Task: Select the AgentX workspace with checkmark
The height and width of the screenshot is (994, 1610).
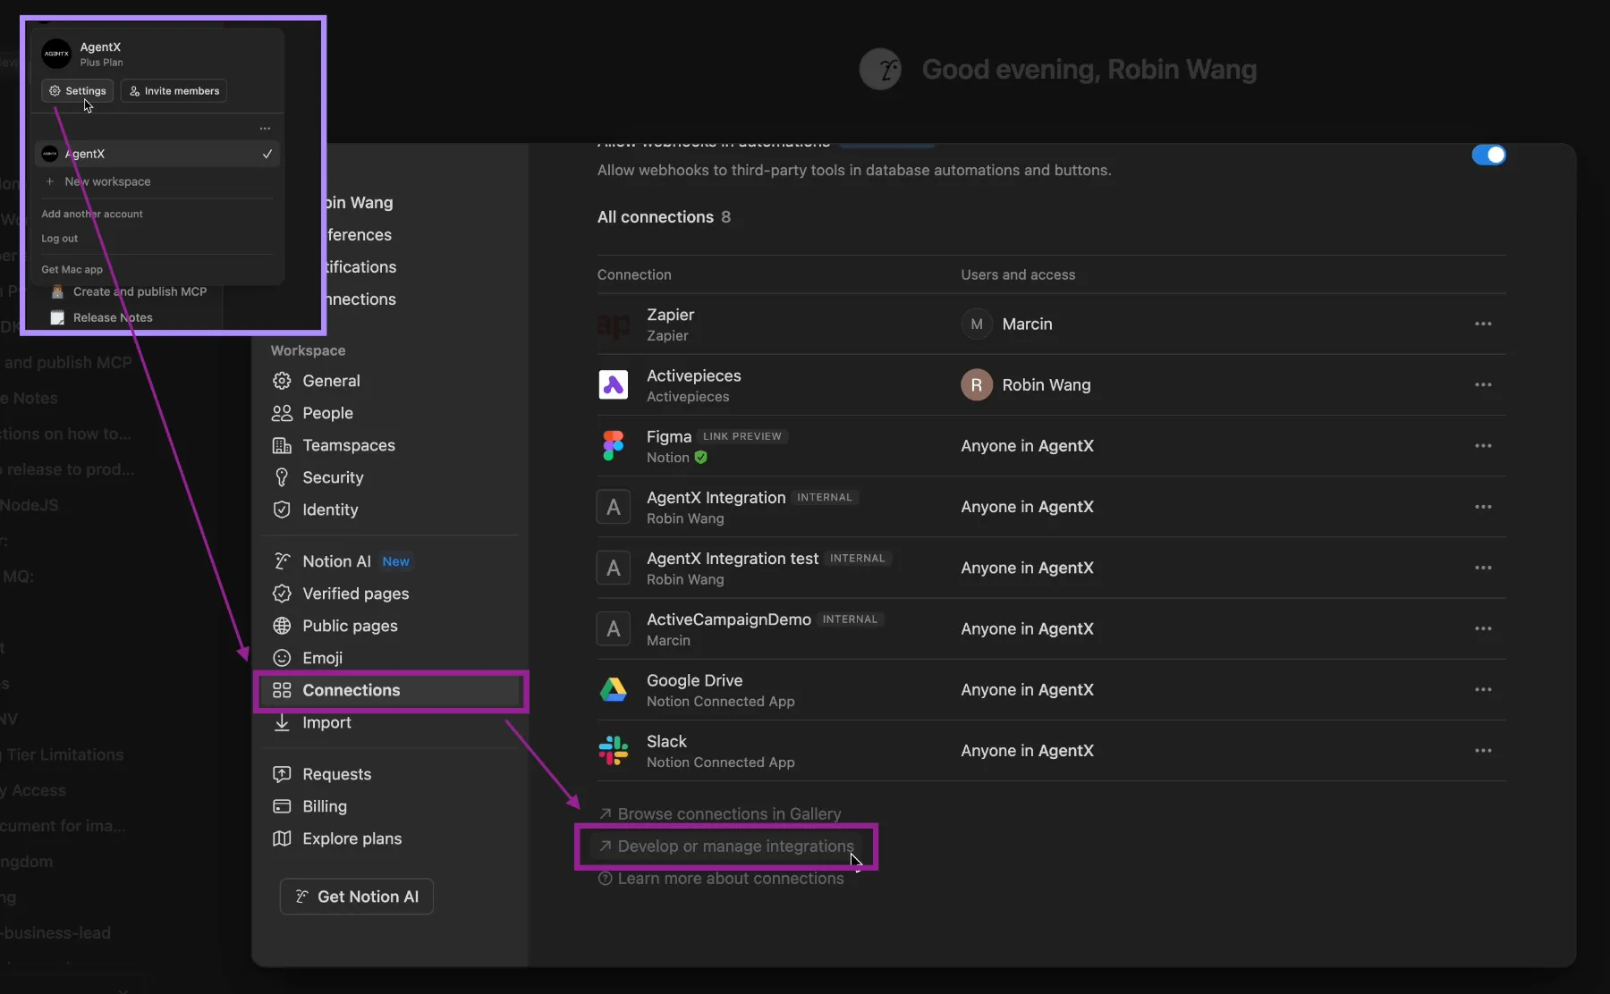Action: pyautogui.click(x=157, y=154)
